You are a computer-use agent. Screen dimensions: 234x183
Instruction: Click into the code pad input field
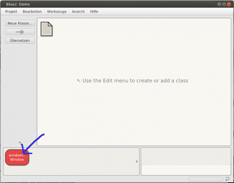pyautogui.click(x=185, y=170)
